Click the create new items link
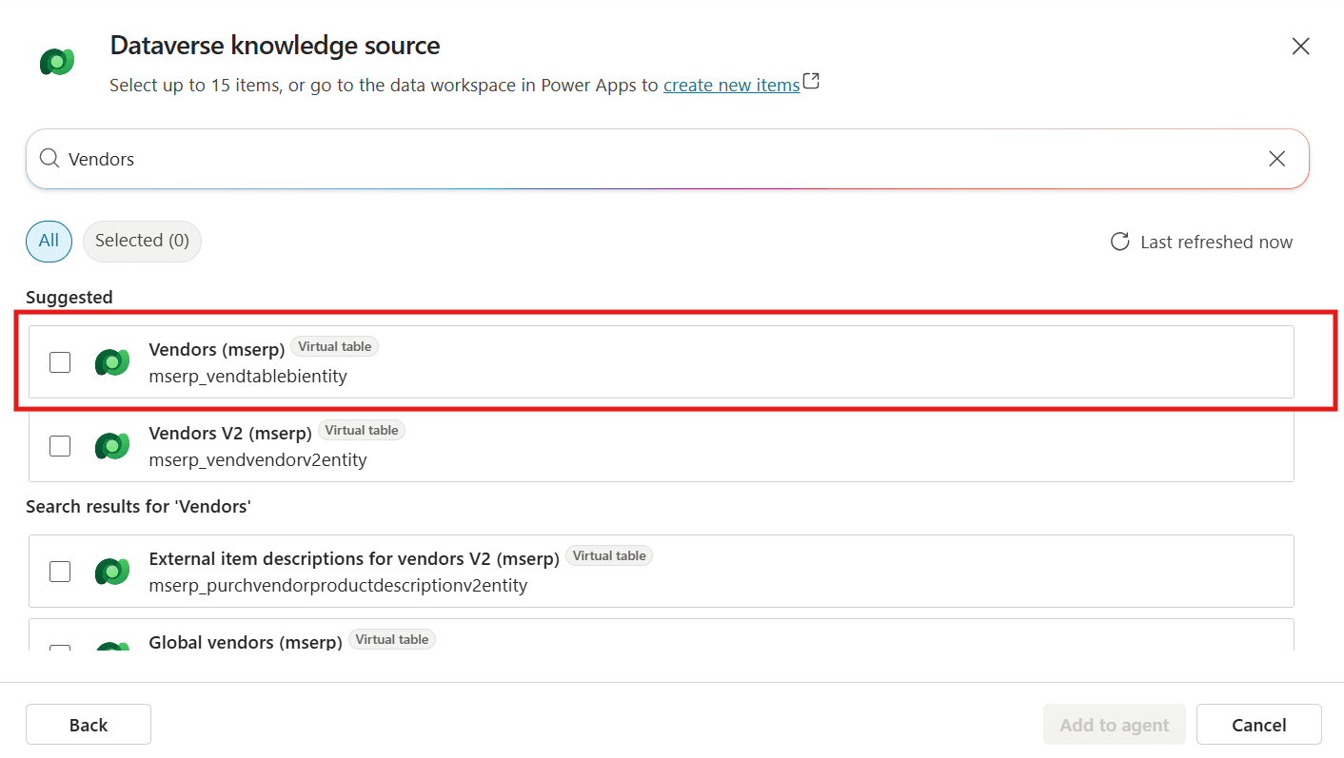This screenshot has height=758, width=1344. click(x=731, y=85)
